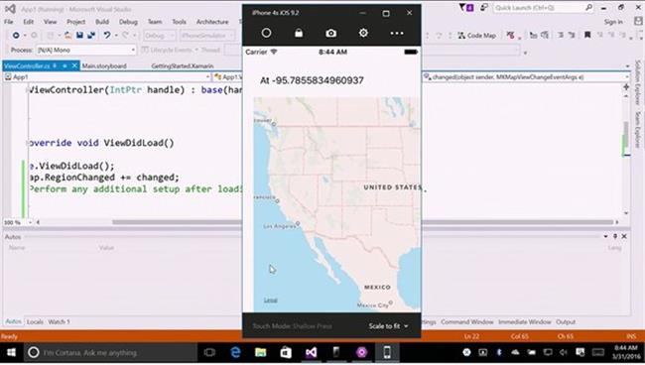Open the Architecture menu

pos(212,22)
